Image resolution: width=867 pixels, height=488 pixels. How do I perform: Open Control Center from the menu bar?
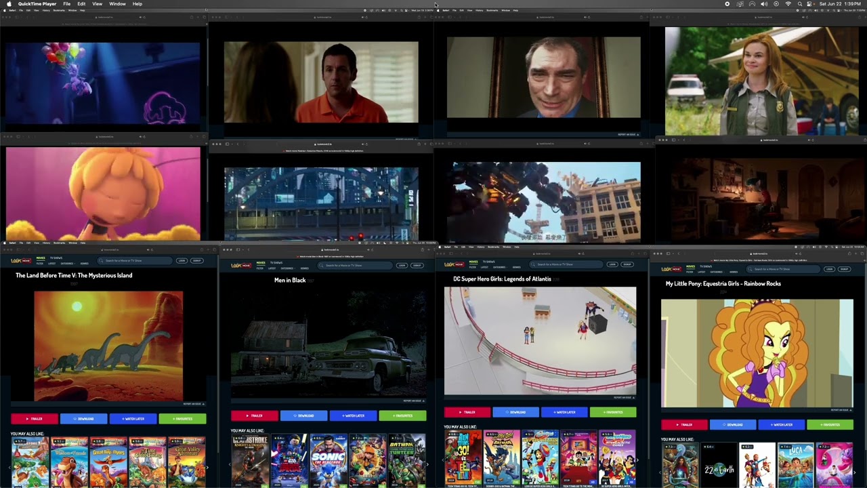click(811, 4)
